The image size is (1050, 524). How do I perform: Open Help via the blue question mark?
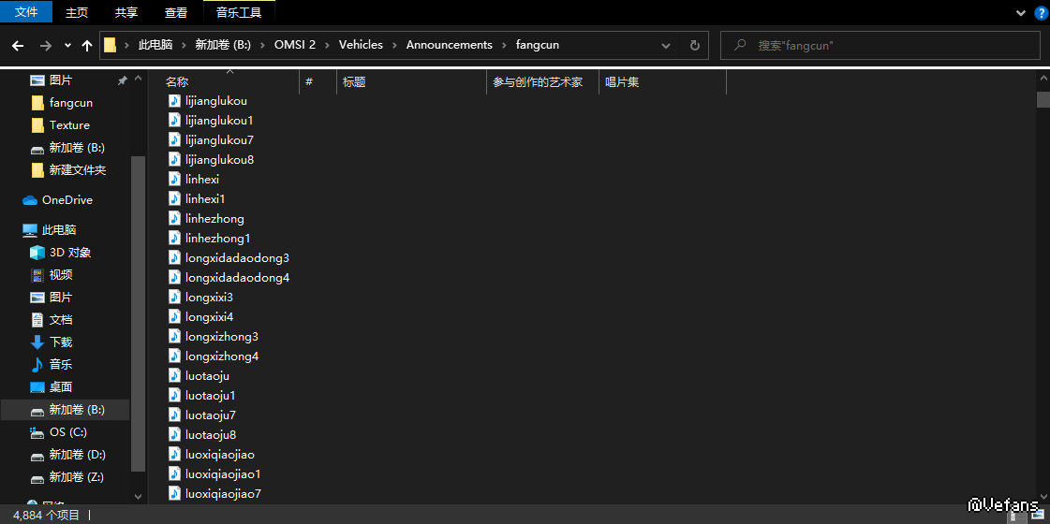(1040, 12)
